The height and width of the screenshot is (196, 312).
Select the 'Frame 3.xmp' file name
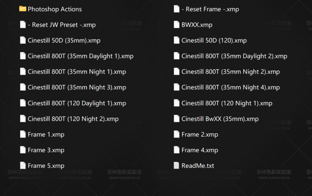click(x=46, y=150)
